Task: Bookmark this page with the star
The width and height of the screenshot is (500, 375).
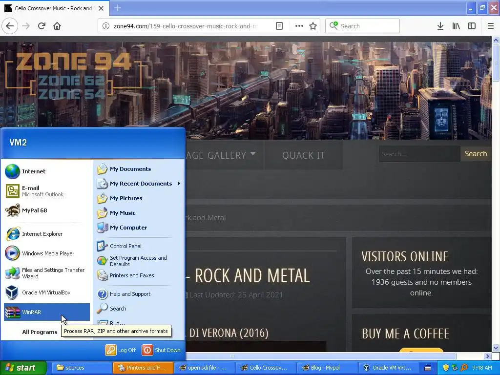Action: (313, 26)
